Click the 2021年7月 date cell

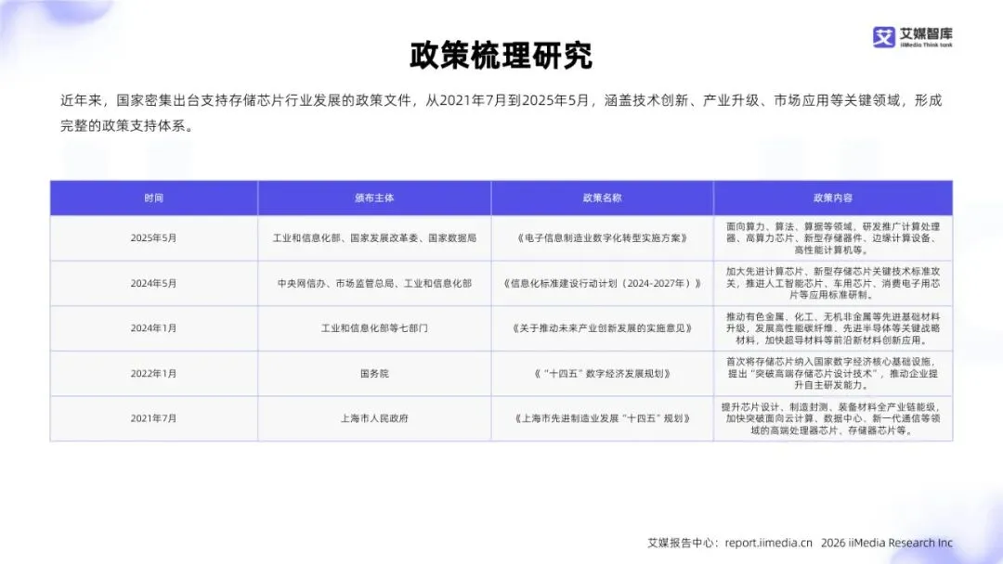(153, 418)
